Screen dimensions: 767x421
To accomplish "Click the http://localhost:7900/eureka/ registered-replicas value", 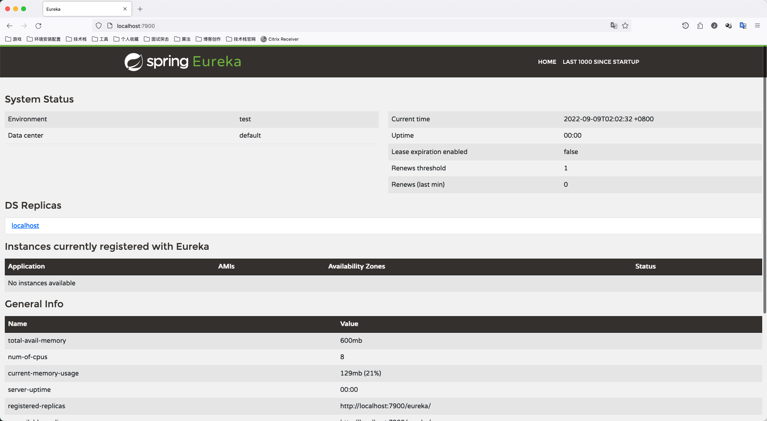I will (x=385, y=406).
